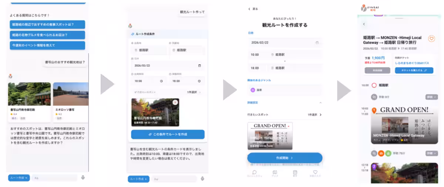444x187 pixels.
Task: Tap the microphone icon in the first chat screen
Action: pyautogui.click(x=83, y=178)
